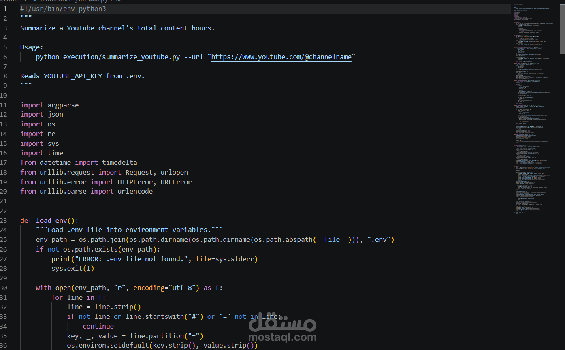Click the "Usage:" docstring heading
565x350 pixels.
click(32, 47)
